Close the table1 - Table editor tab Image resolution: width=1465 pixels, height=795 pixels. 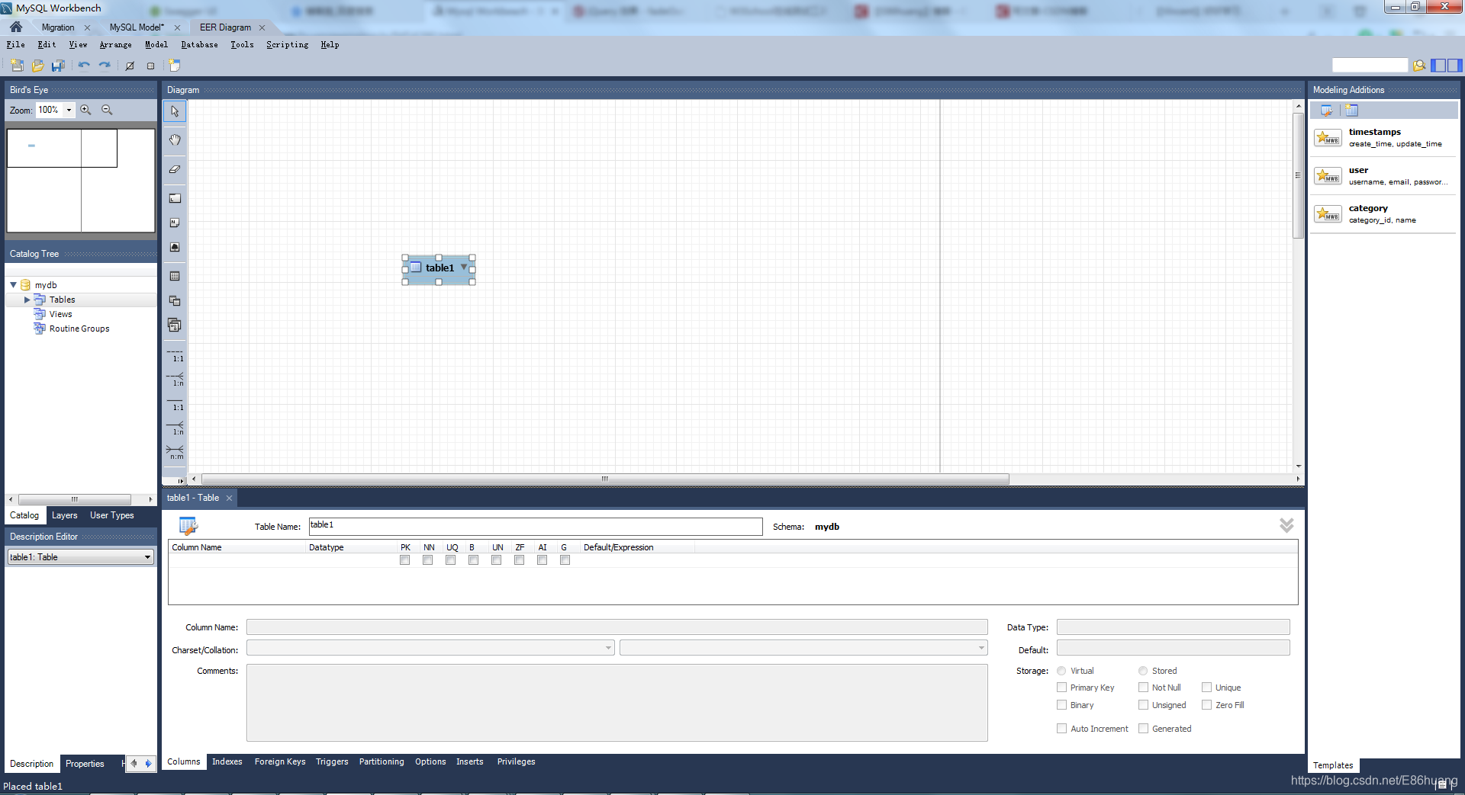[x=229, y=498]
